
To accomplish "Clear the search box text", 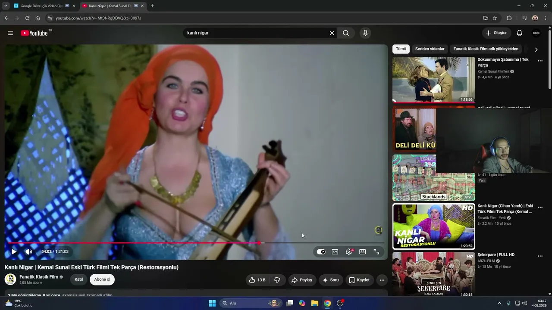I will 332,33.
